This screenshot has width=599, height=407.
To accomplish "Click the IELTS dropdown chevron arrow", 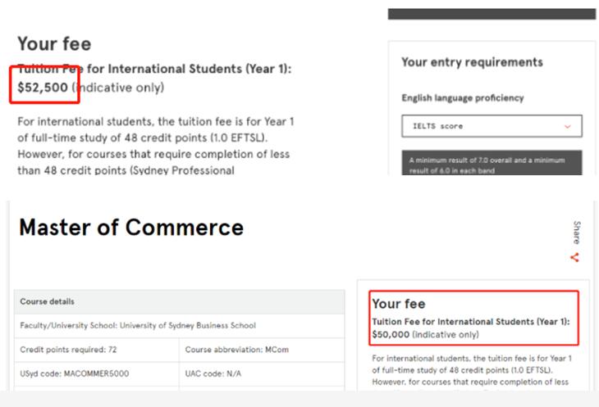I will point(567,126).
